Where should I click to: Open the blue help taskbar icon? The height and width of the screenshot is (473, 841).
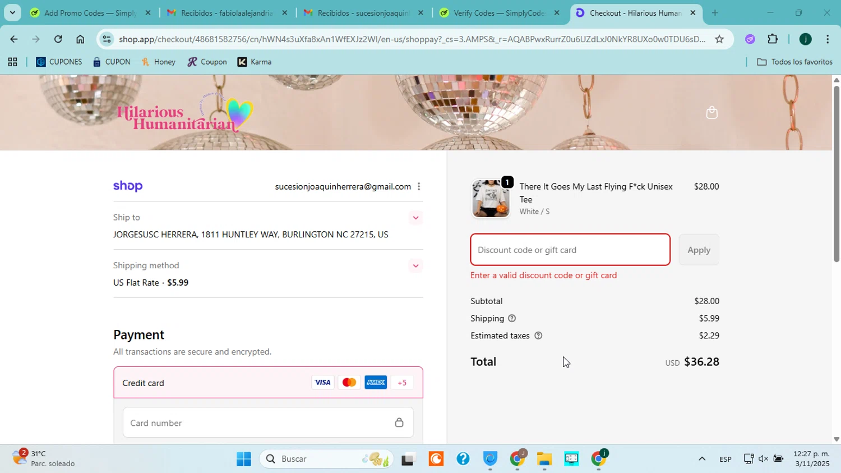tap(463, 459)
